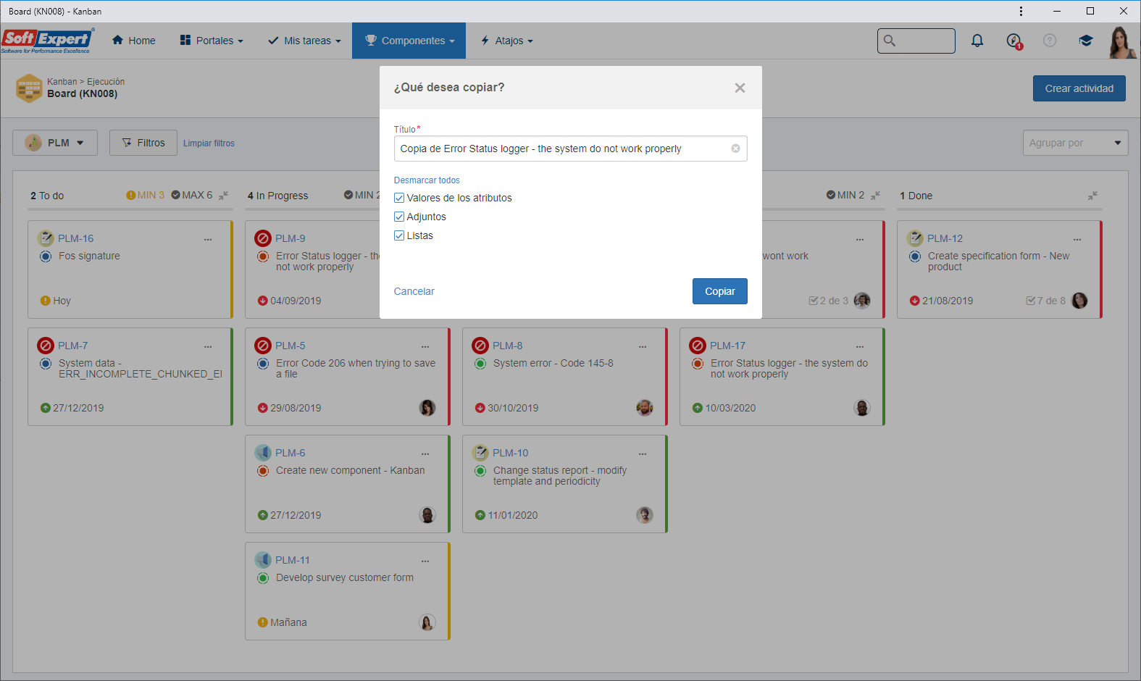Open the Filtros button
This screenshot has width=1141, height=681.
tap(143, 143)
